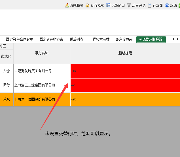Select 后台筛选 text button
This screenshot has height=157, width=180.
tap(139, 5)
